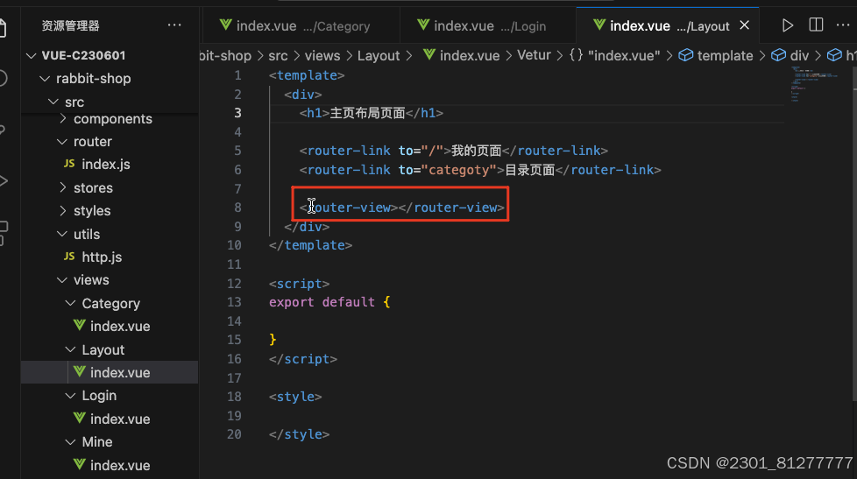Open router index.js file
Image resolution: width=857 pixels, height=479 pixels.
(105, 165)
